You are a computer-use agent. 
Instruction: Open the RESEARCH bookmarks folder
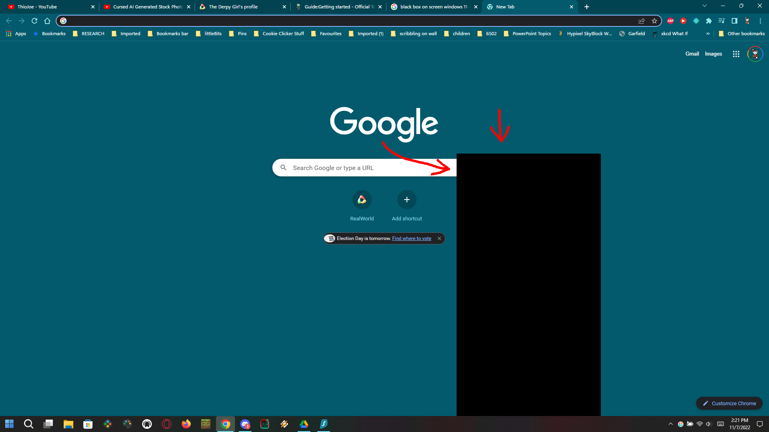click(x=89, y=34)
